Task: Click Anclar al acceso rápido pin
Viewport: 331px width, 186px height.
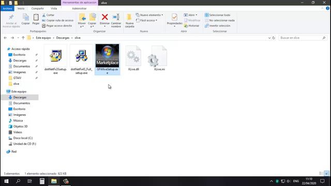Action: [11, 21]
